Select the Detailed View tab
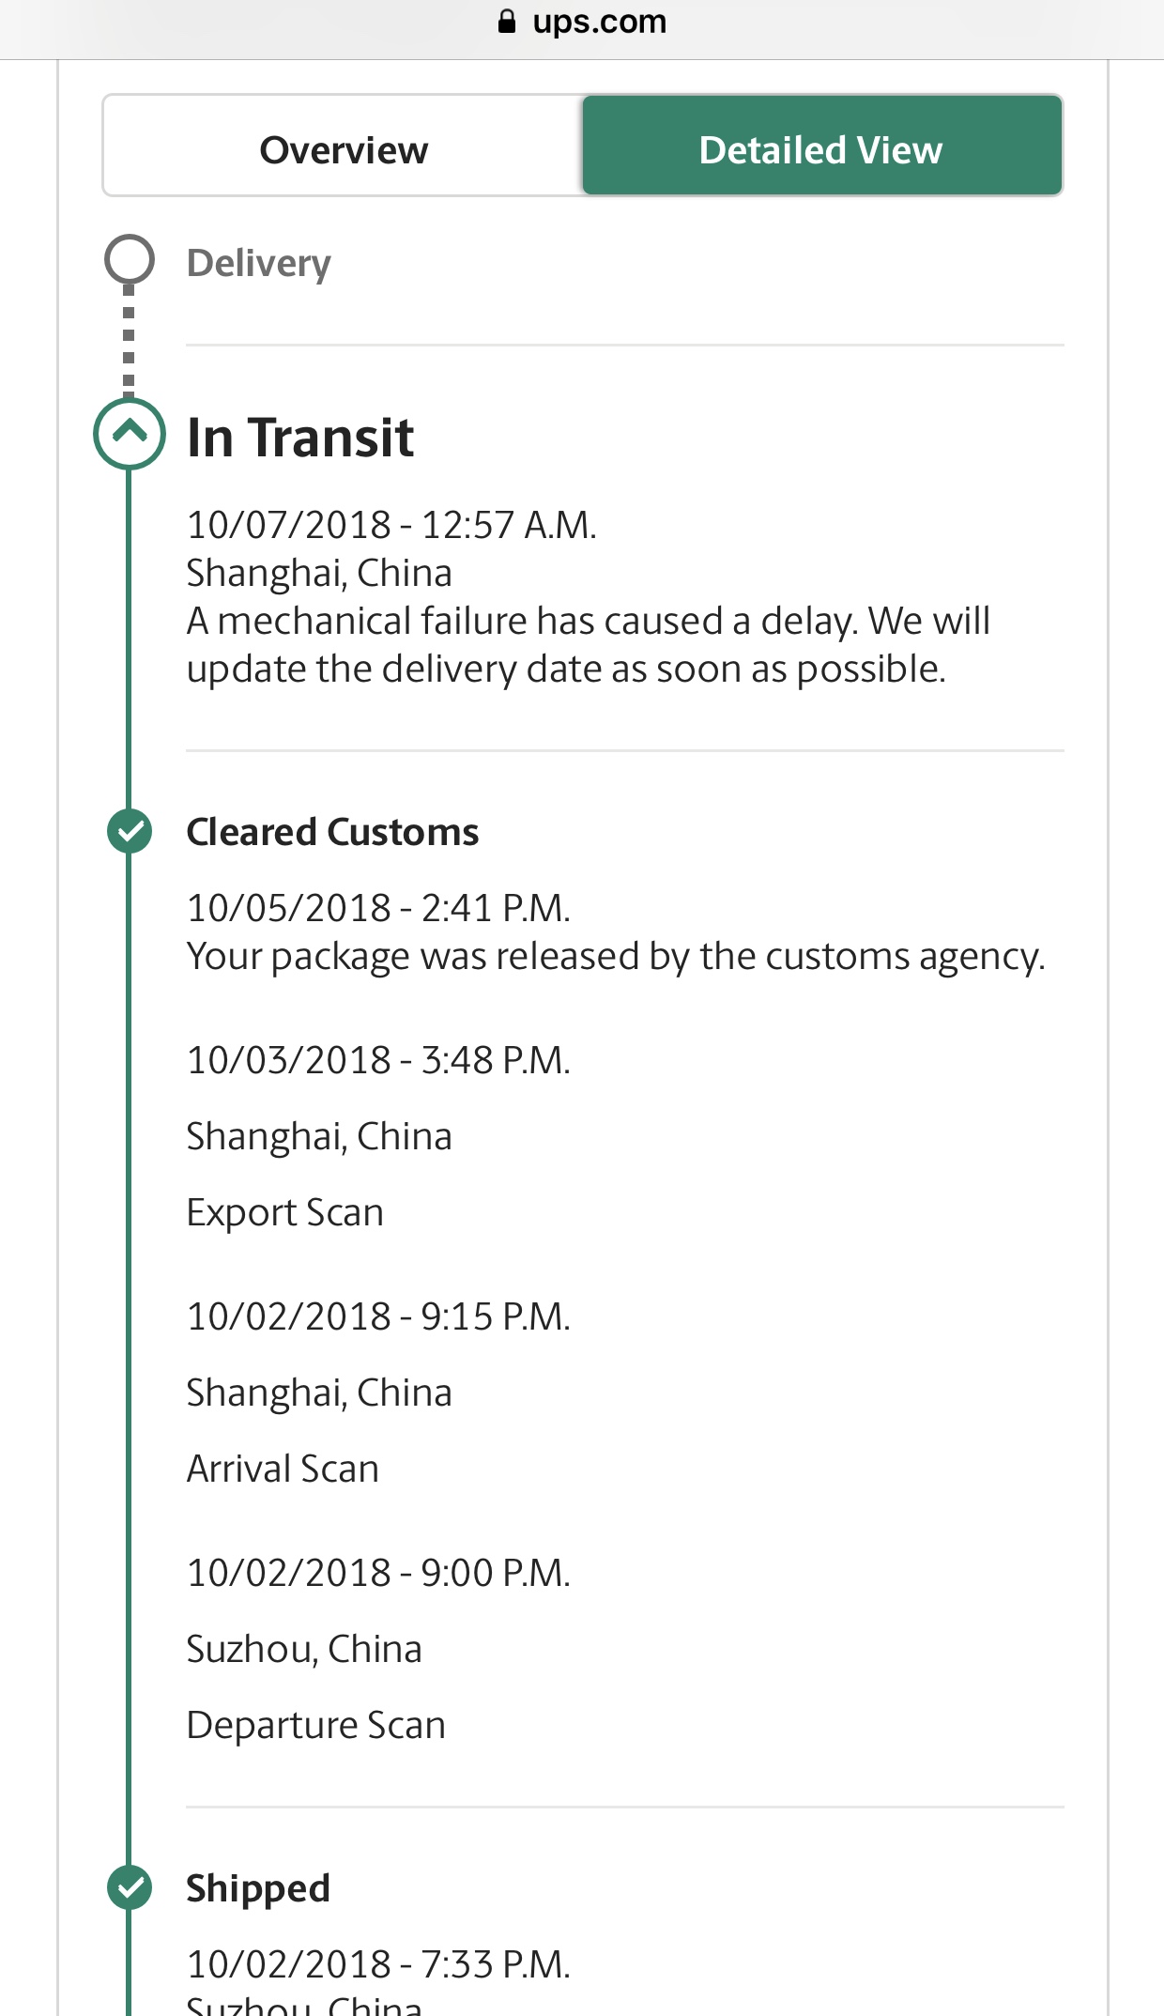Screen dimensions: 1164x2016 click(x=821, y=149)
